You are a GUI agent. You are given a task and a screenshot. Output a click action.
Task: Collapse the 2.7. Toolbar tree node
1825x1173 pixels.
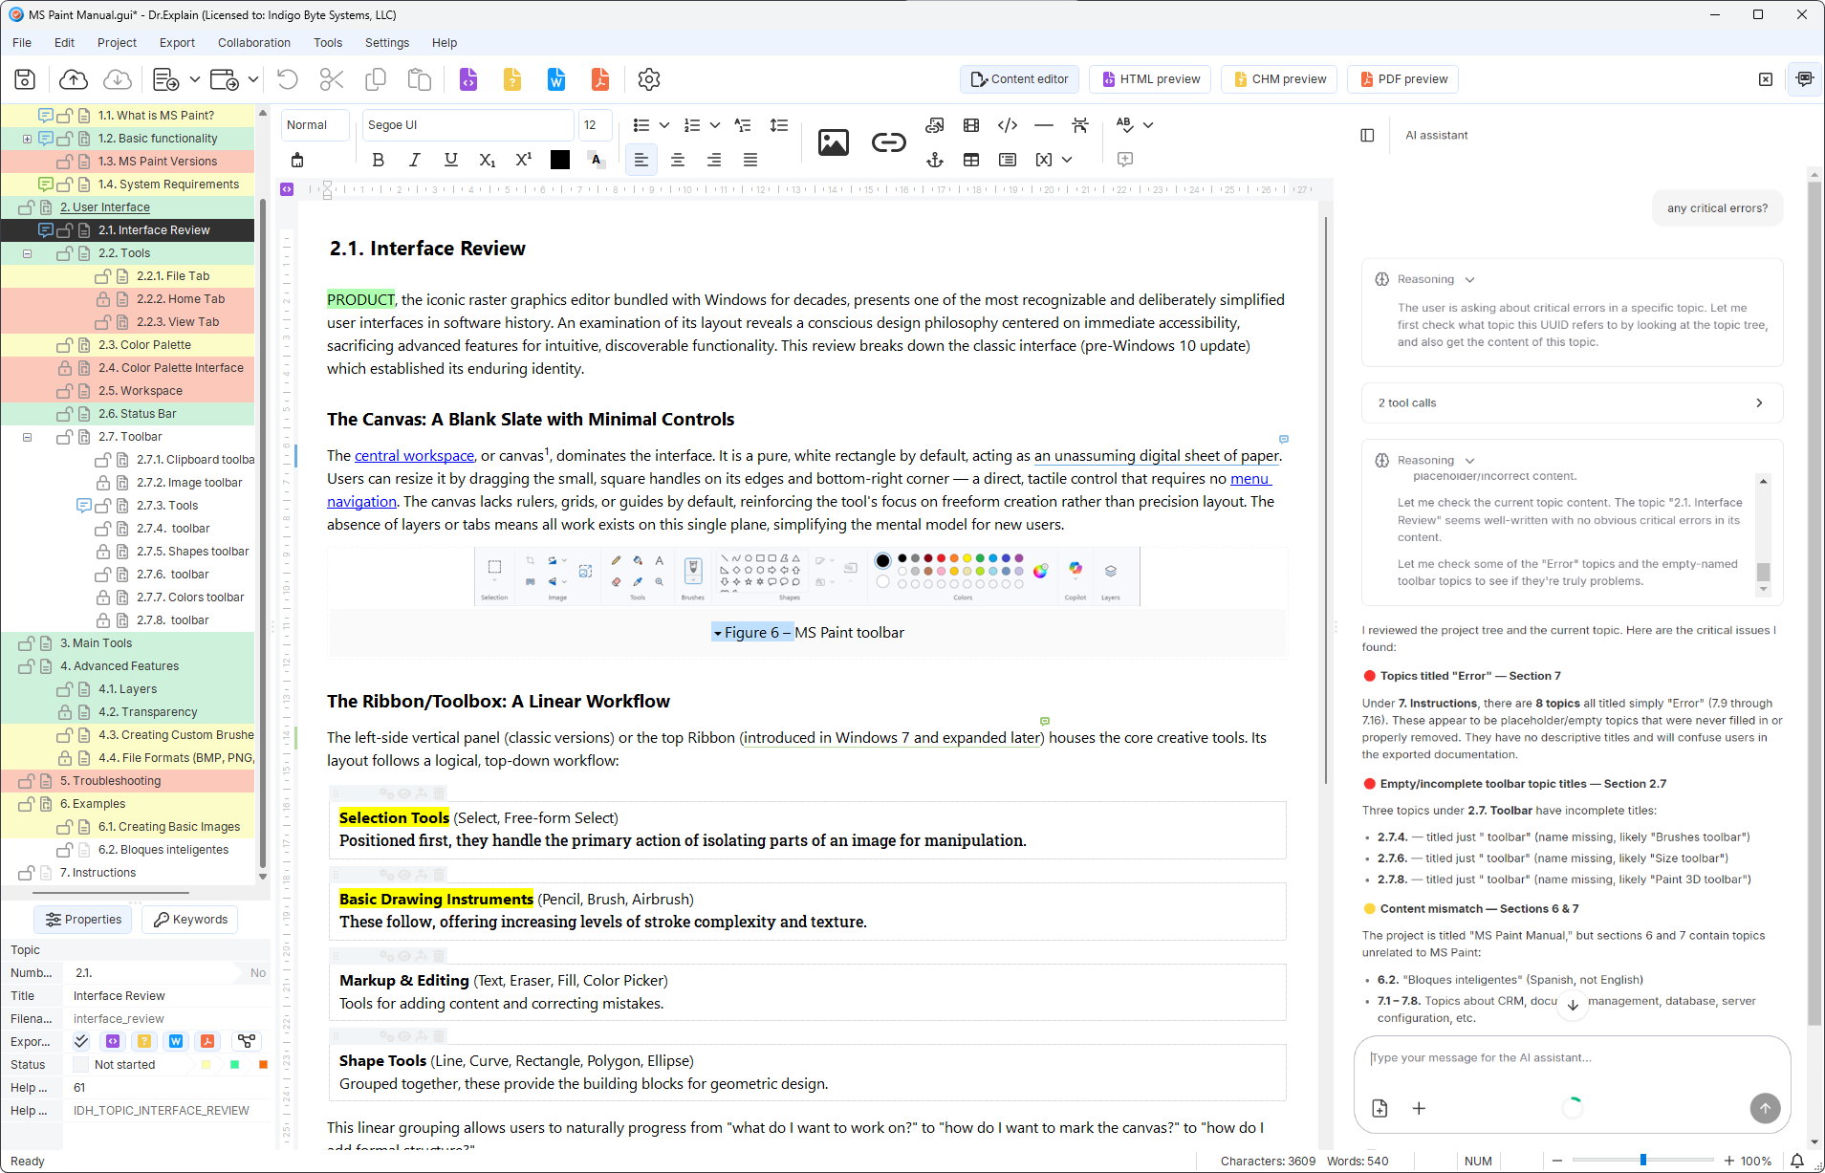[x=27, y=437]
